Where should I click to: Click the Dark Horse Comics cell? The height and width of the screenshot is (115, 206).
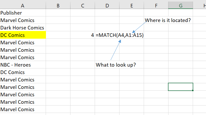23,28
